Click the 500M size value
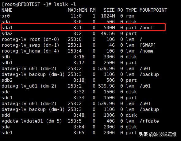 coord(109,28)
